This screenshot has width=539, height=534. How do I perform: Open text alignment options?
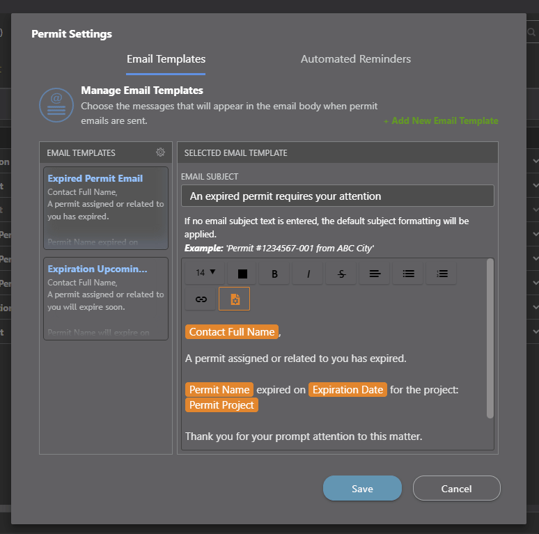[x=375, y=274]
